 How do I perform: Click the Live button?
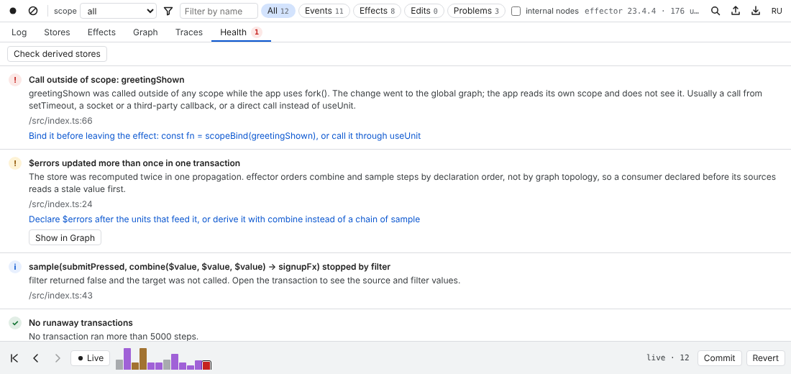coord(91,358)
